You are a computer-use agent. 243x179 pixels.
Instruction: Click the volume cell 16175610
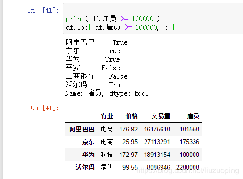click(x=157, y=130)
